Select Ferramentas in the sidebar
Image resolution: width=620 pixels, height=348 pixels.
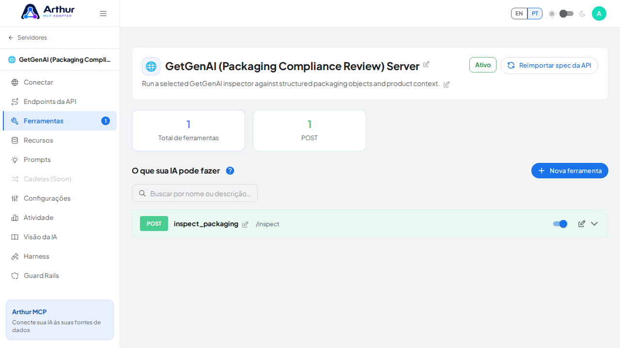coord(60,121)
